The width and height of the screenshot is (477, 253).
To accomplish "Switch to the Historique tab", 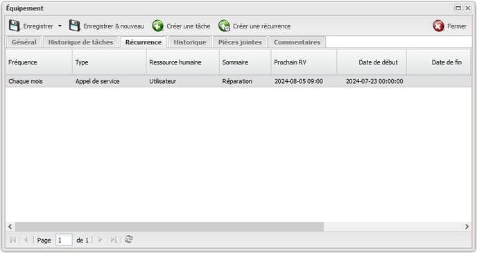I will point(190,42).
